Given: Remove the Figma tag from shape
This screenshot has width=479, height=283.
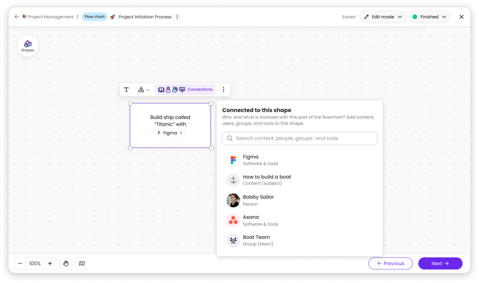Looking at the screenshot, I should (x=181, y=133).
